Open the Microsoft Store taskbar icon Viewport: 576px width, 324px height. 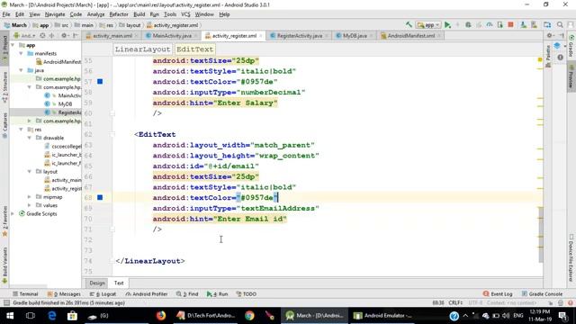[x=72, y=316]
